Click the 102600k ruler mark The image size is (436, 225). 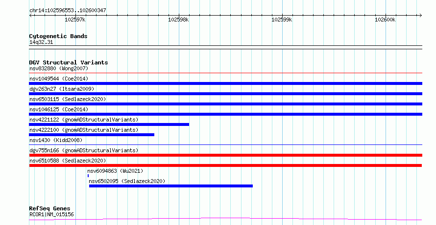(x=385, y=20)
